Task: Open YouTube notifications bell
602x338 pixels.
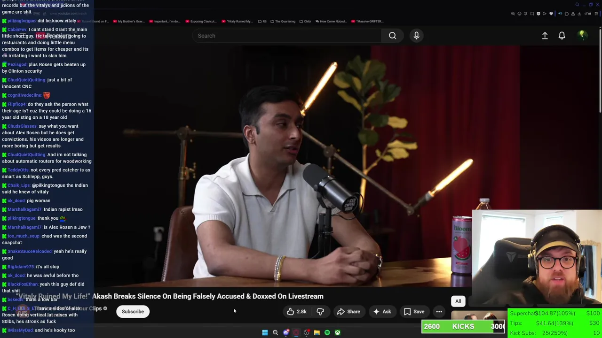Action: pyautogui.click(x=562, y=36)
